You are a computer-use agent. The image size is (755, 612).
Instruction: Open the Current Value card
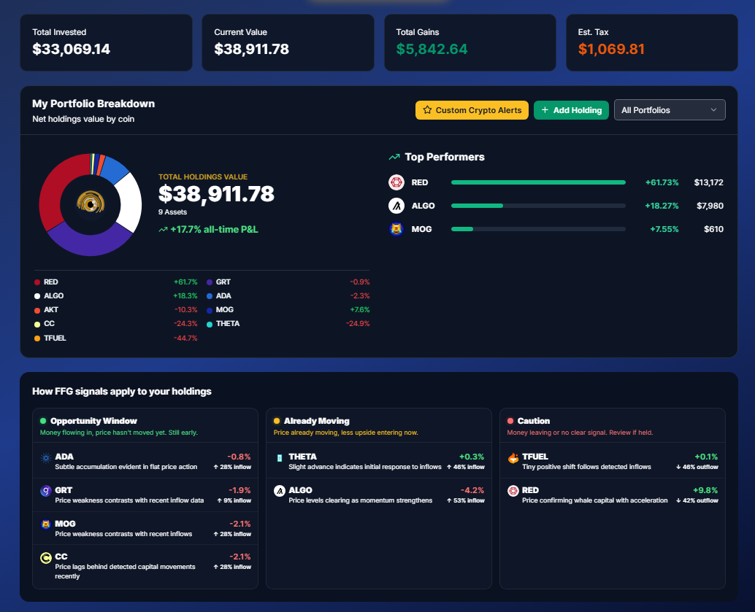[x=288, y=42]
